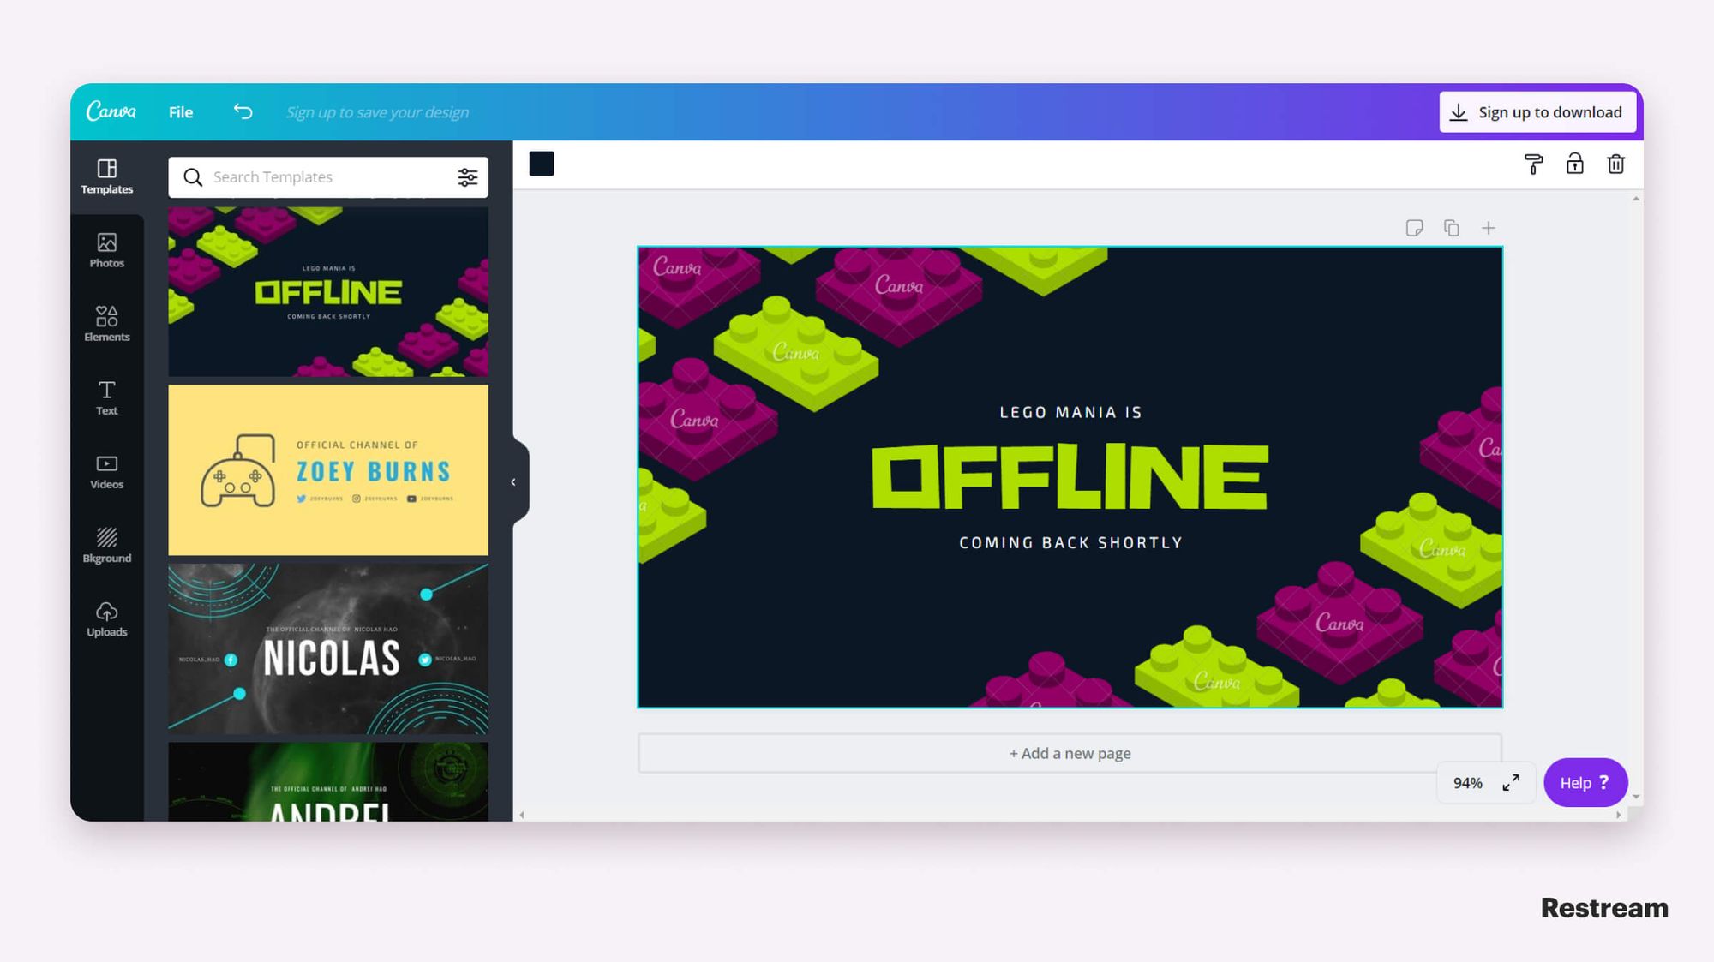
Task: Select the Elements panel icon
Action: [x=107, y=322]
